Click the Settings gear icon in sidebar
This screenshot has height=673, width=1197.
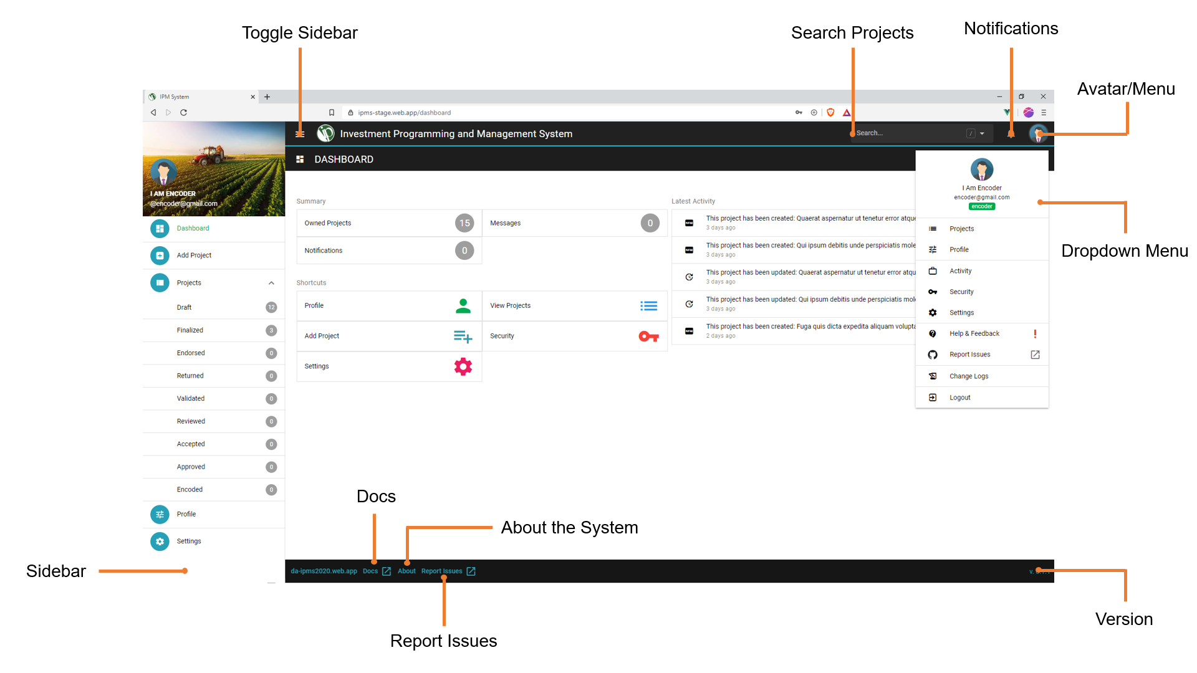160,542
